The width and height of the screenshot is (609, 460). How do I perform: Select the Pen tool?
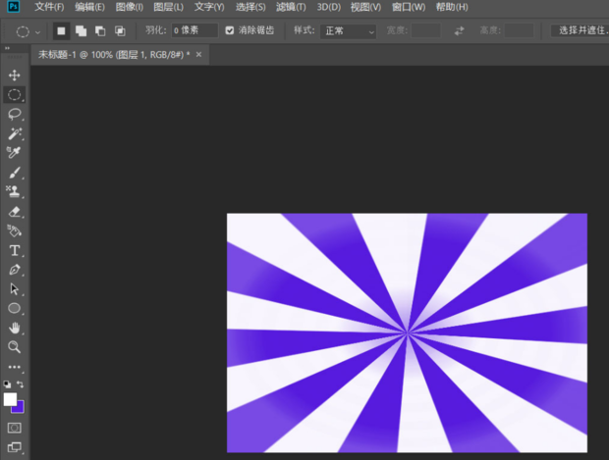point(15,270)
